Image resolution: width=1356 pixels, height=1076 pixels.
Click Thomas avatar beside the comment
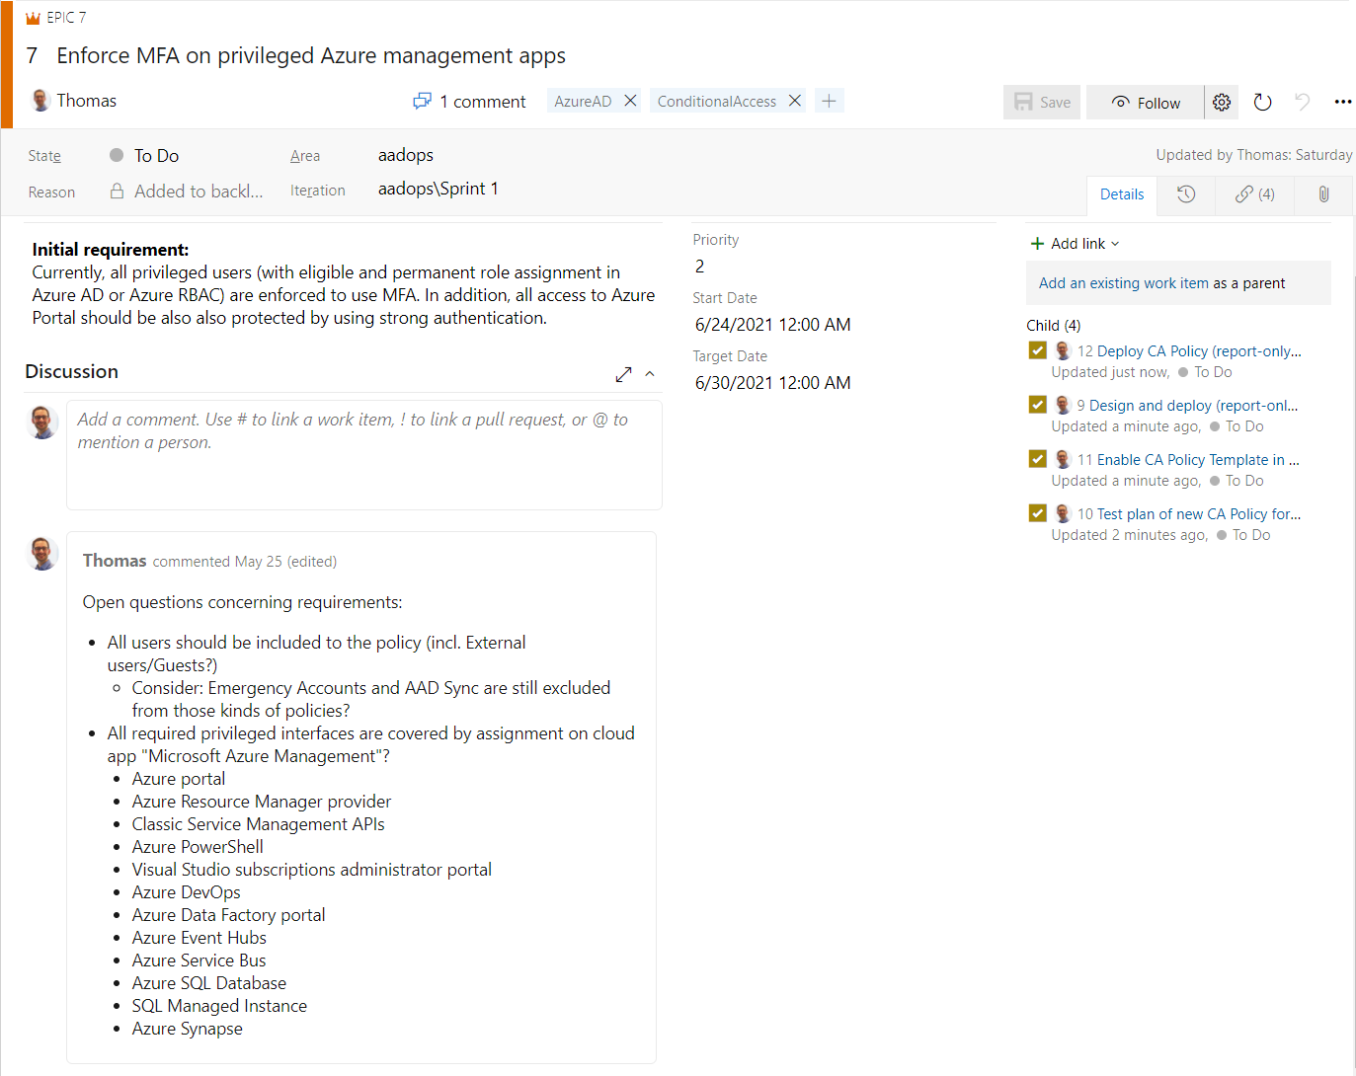(x=41, y=554)
